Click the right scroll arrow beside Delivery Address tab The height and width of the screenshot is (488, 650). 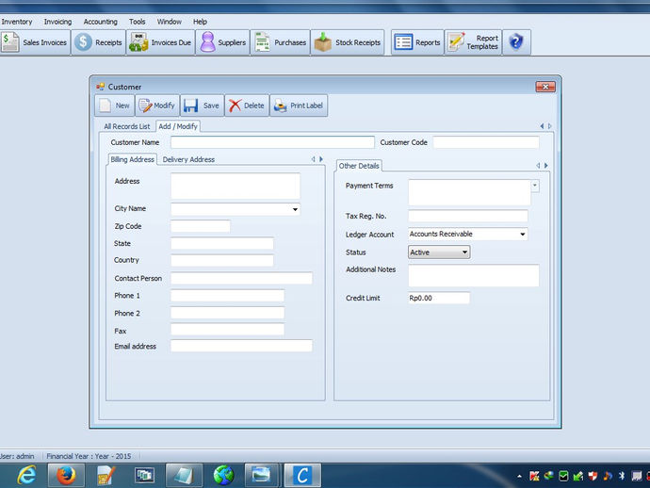click(321, 159)
